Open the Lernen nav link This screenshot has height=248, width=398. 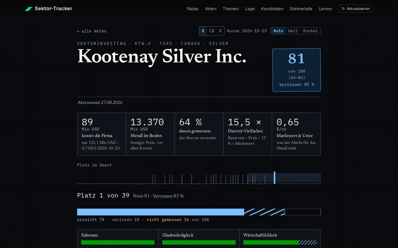(x=325, y=9)
